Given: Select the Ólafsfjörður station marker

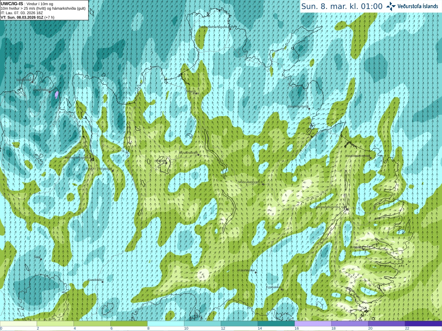Looking at the screenshot, I should (x=50, y=92).
